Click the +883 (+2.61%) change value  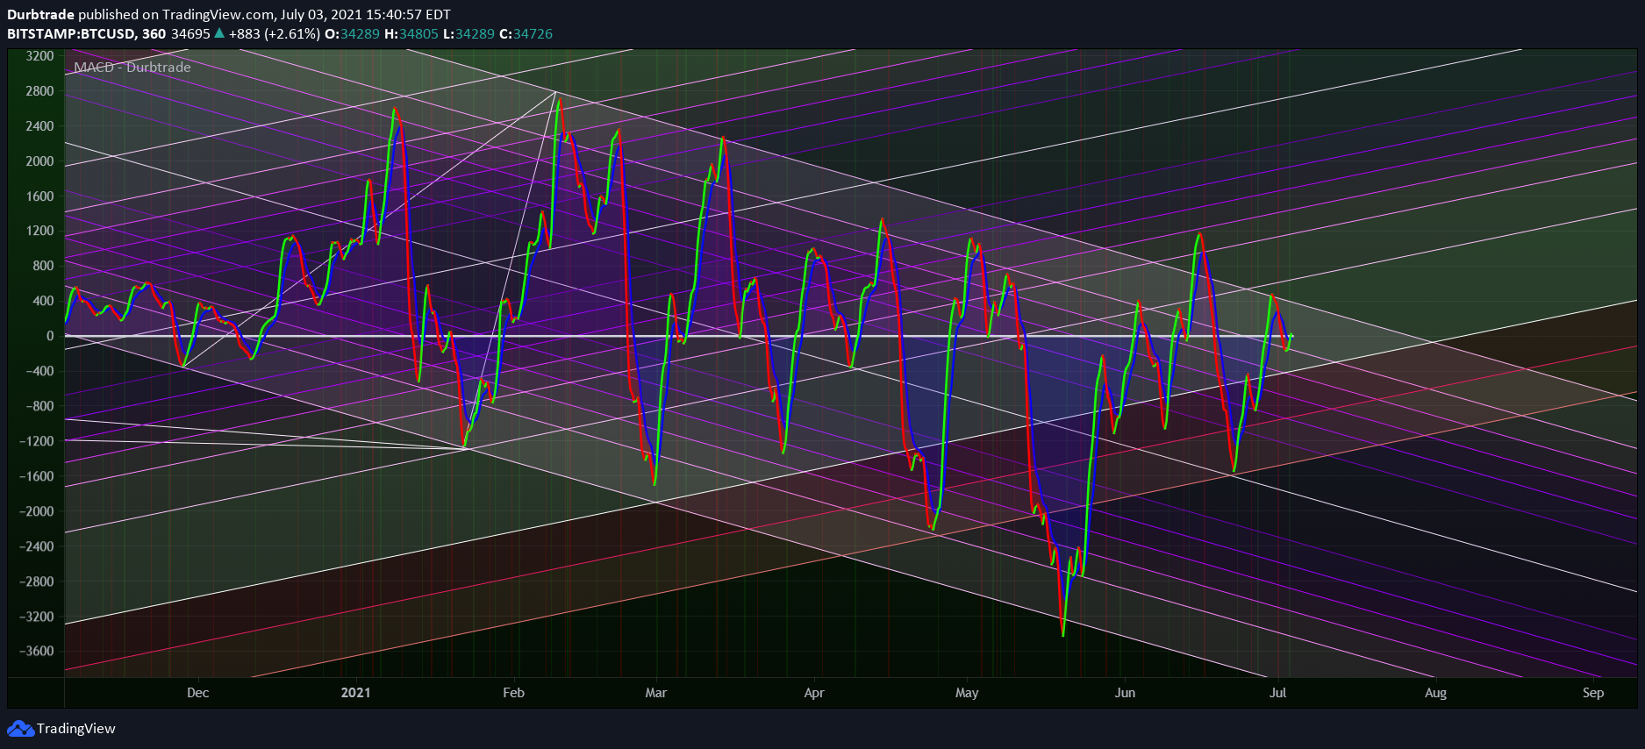(x=274, y=34)
